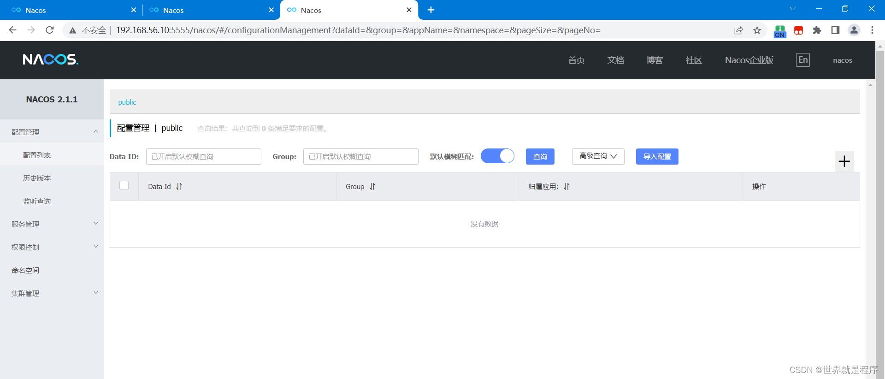The image size is (885, 379).
Task: Open the nacos user menu
Action: [x=843, y=60]
